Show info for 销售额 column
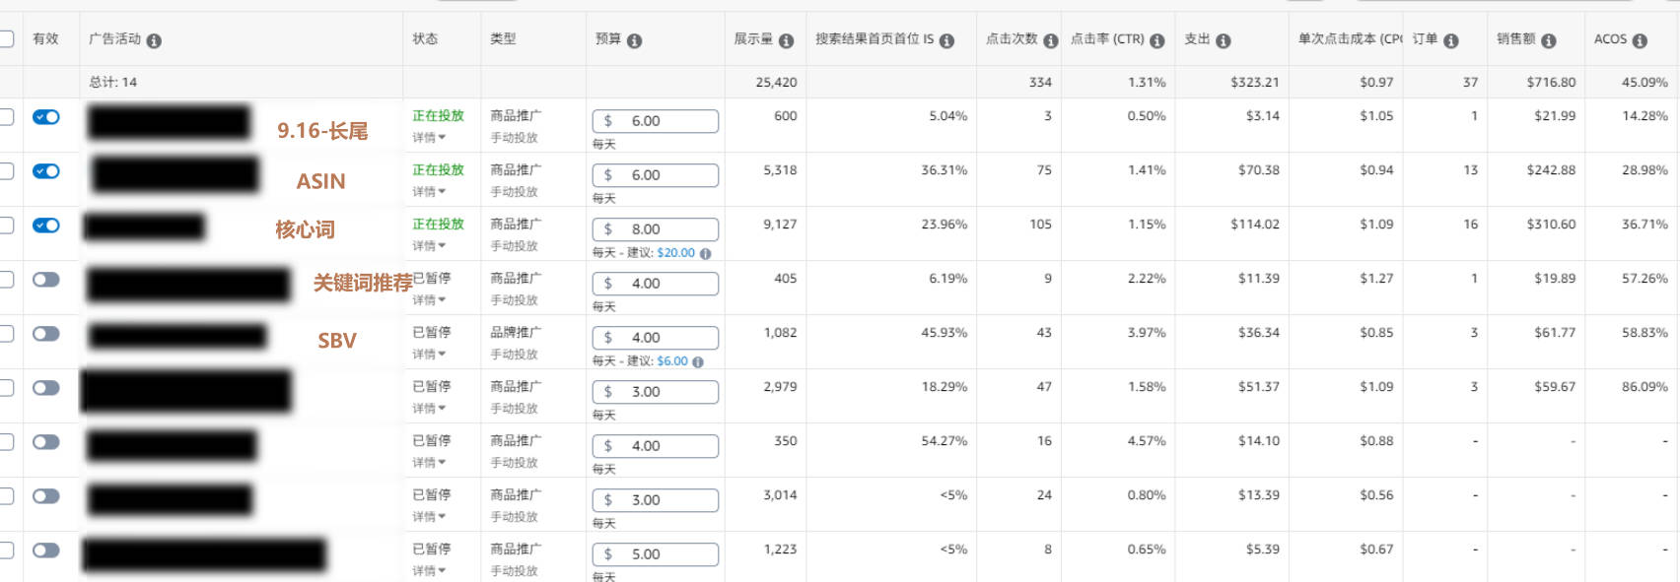Viewport: 1680px width, 582px height. coord(1549,40)
